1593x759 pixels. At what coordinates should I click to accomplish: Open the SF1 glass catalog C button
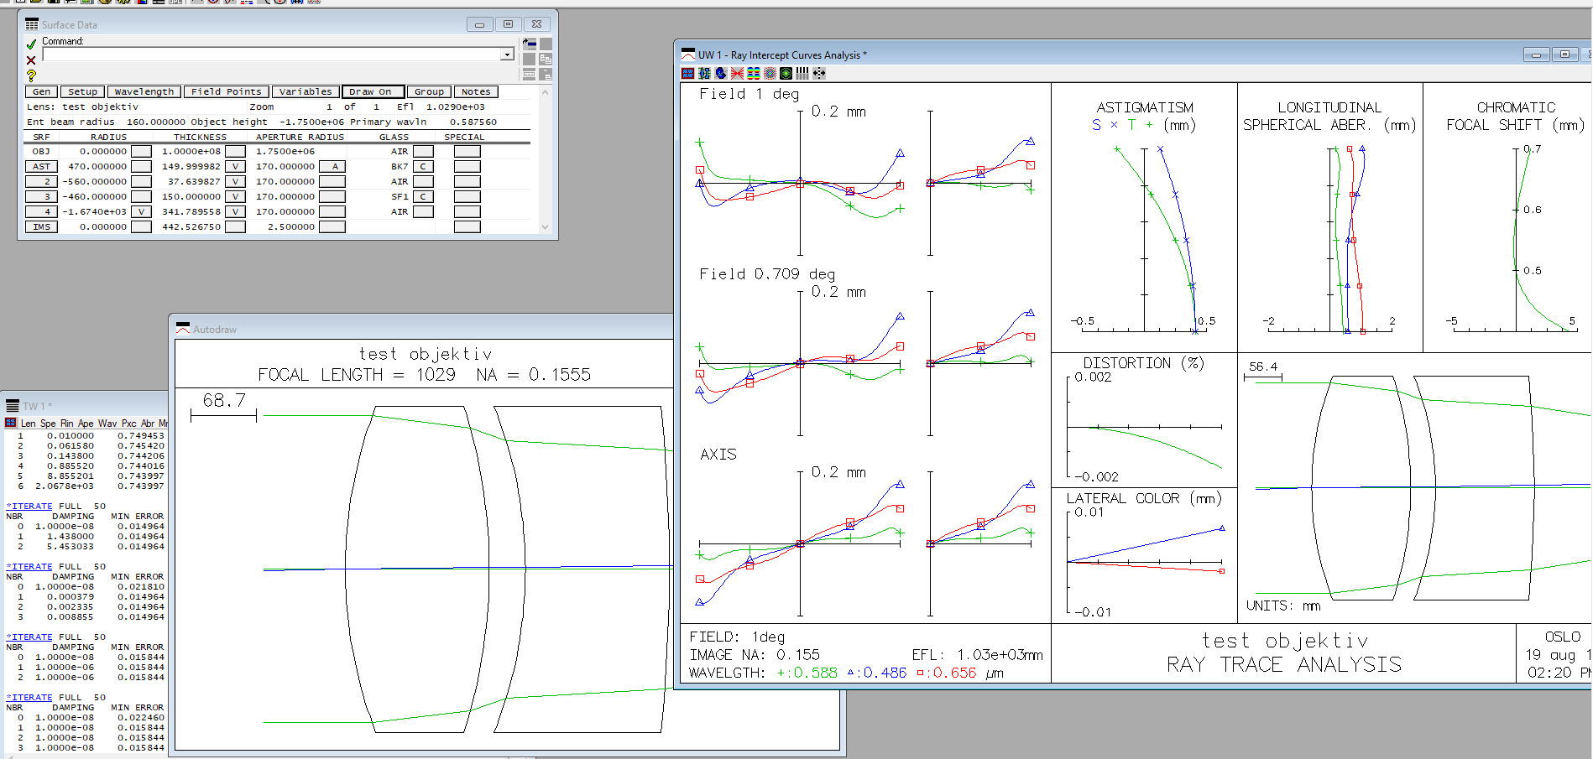pyautogui.click(x=423, y=197)
